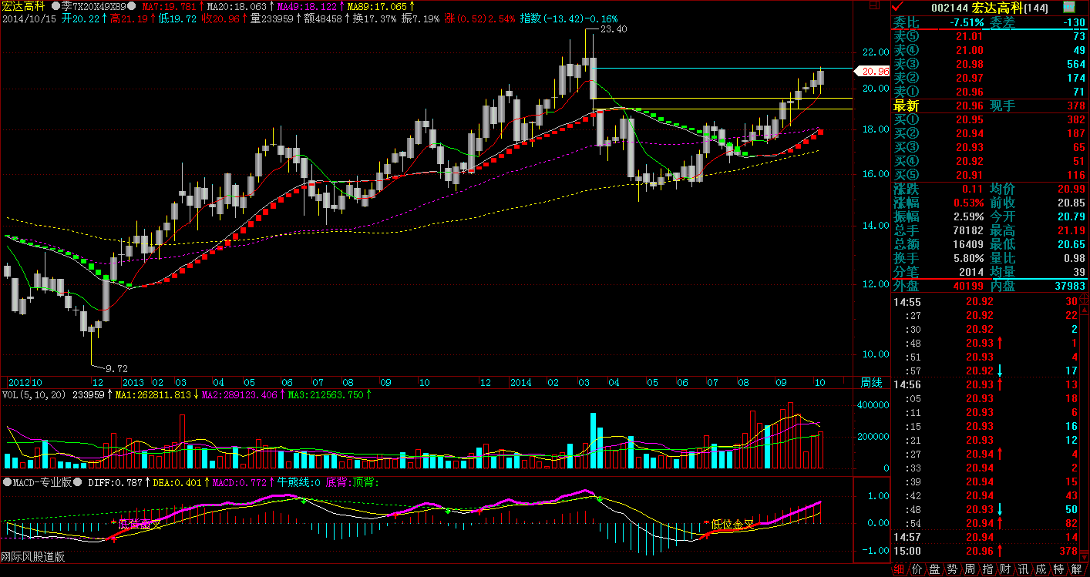Open the 指 tab

[988, 569]
